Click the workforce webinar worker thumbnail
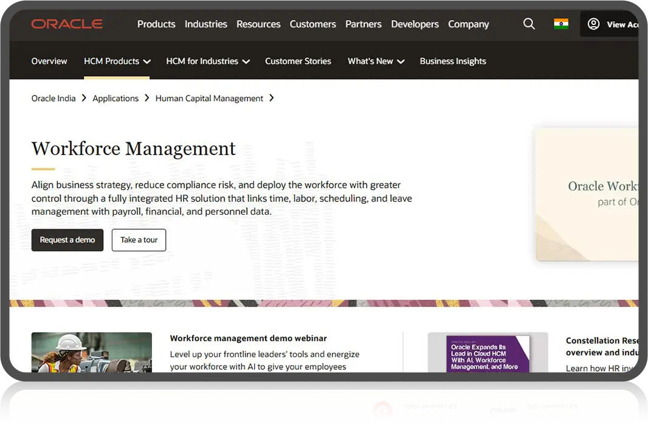 tap(91, 353)
